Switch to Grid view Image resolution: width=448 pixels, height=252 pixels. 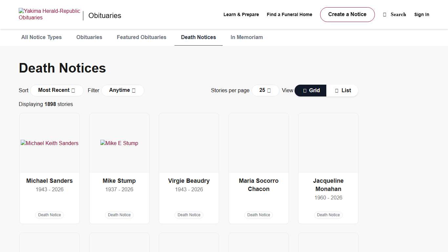pyautogui.click(x=311, y=91)
